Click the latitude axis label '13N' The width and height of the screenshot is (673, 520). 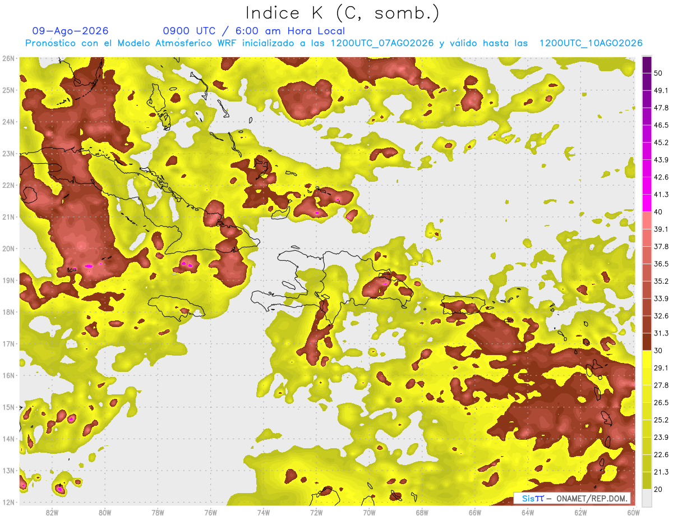[9, 471]
